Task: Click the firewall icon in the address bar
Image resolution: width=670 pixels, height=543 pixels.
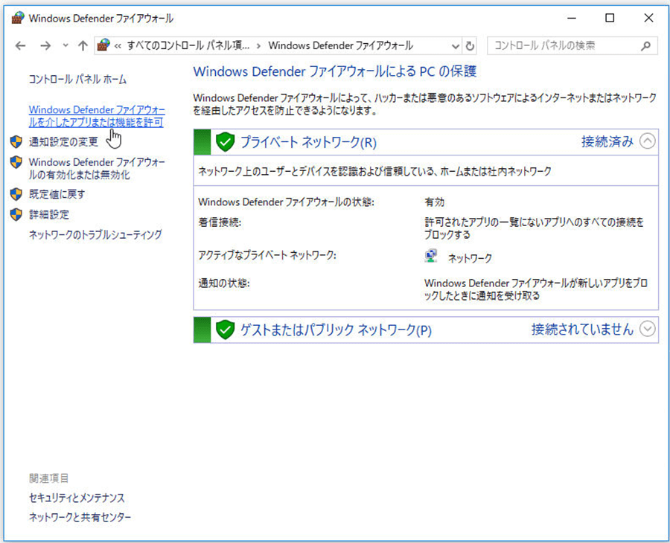Action: [x=103, y=45]
